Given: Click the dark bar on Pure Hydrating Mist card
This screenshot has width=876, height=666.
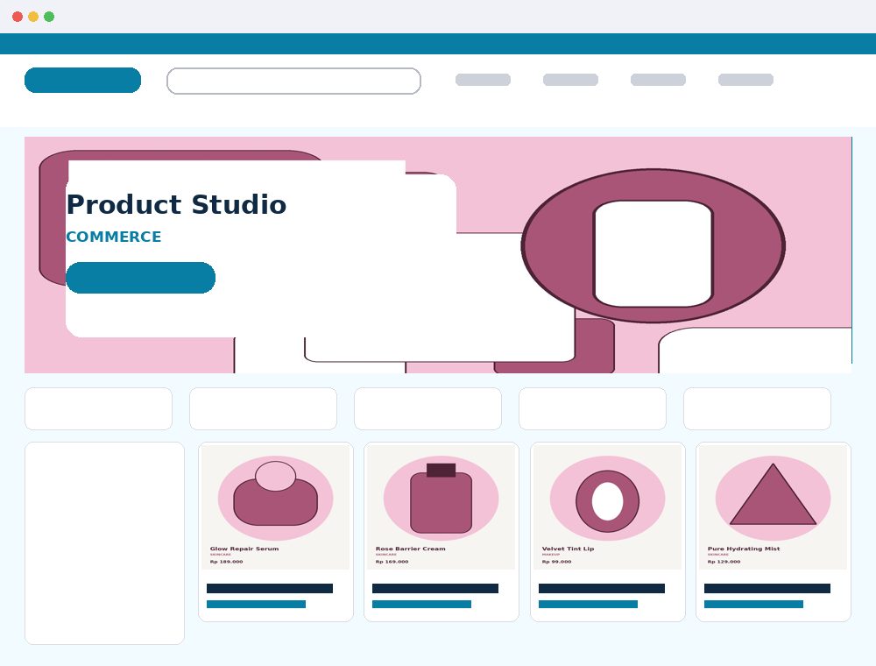Looking at the screenshot, I should tap(767, 588).
